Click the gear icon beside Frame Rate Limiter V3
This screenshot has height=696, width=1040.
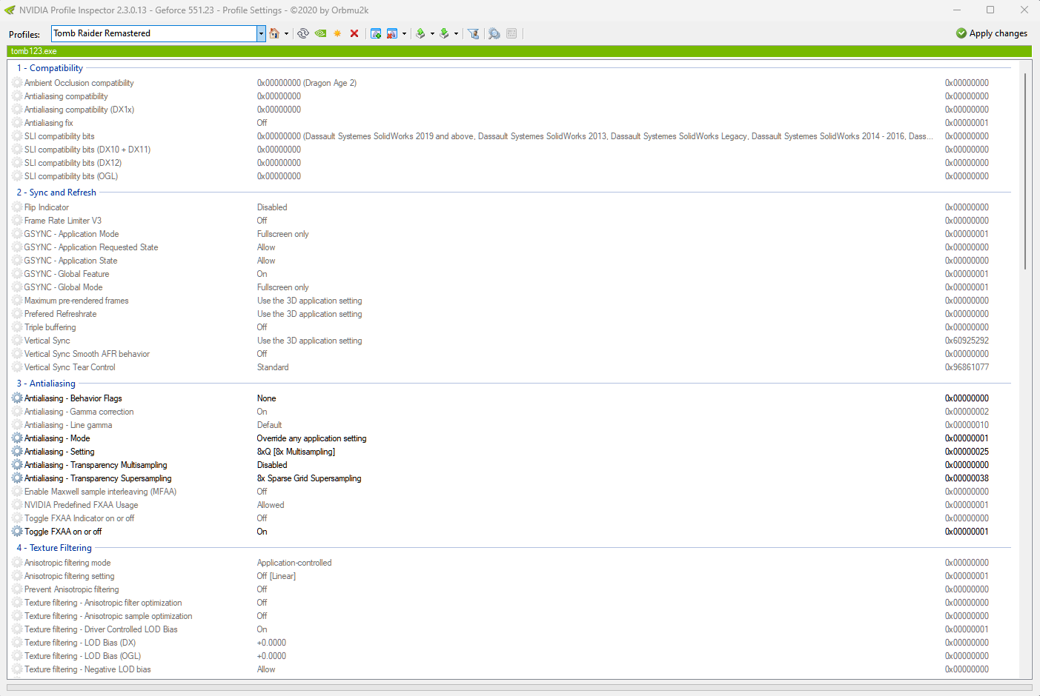pos(17,221)
